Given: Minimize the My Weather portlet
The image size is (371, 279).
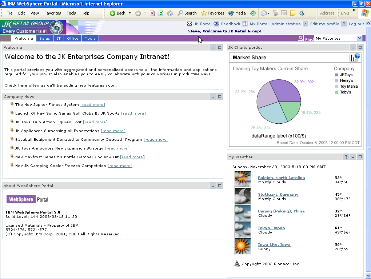Looking at the screenshot, I should coord(353,157).
